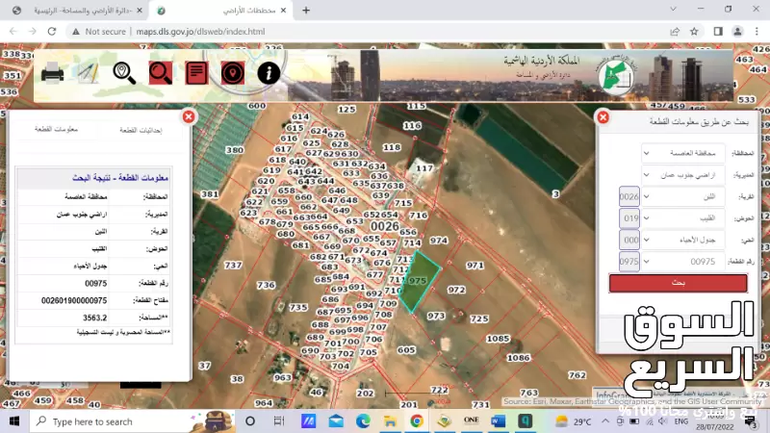Click the neighborhood code field 000
This screenshot has width=770, height=433.
(x=629, y=240)
